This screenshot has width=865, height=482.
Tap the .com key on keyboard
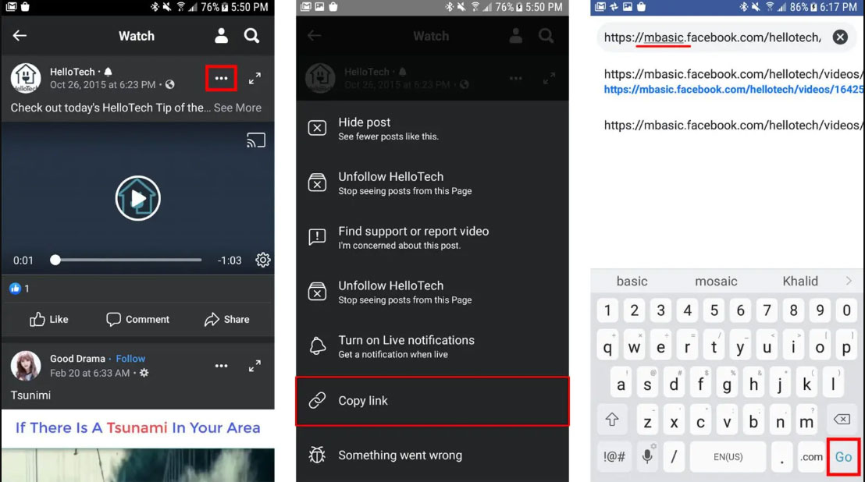(x=811, y=457)
